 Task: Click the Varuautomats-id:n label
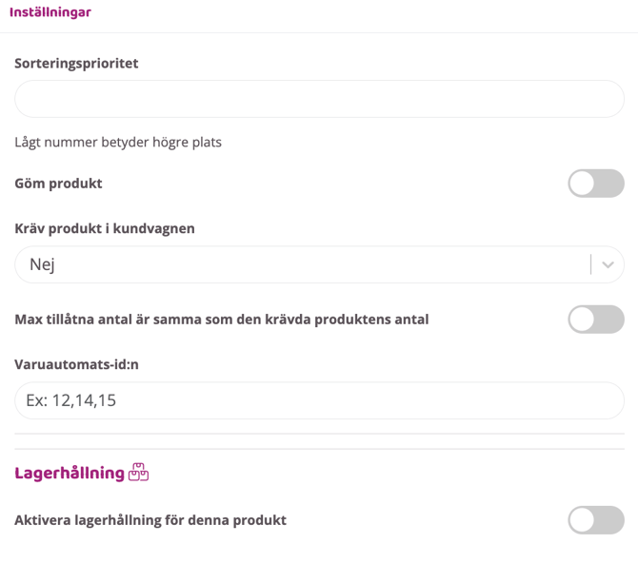(x=76, y=364)
